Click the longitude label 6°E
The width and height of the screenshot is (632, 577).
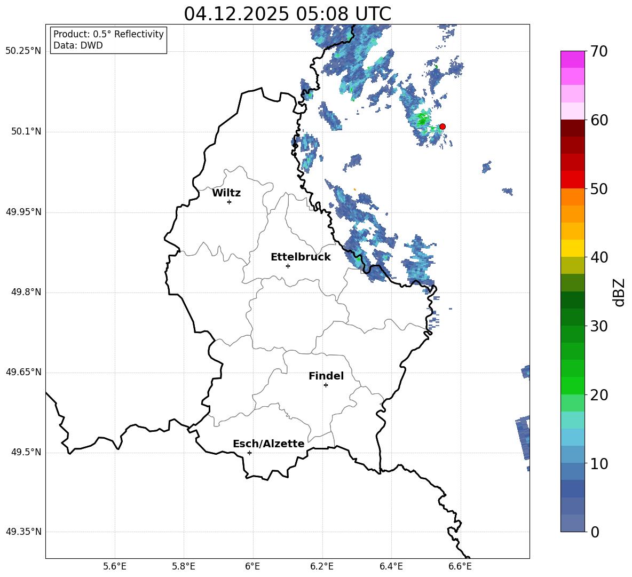coord(252,566)
